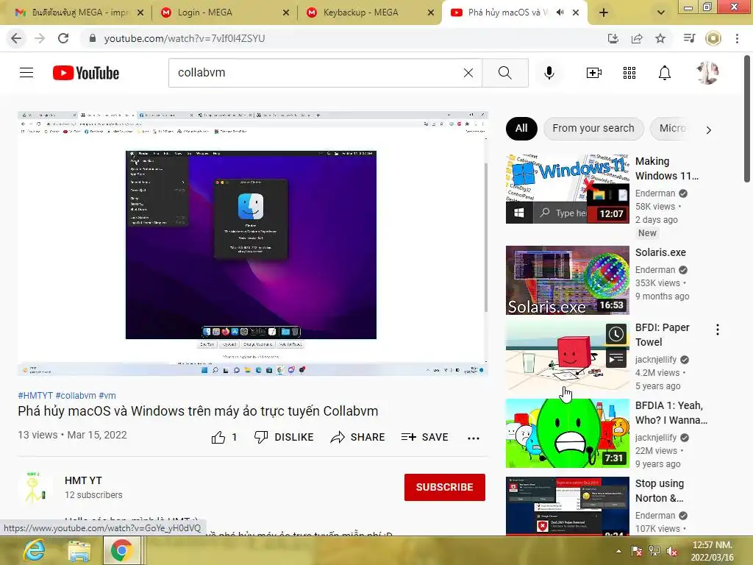This screenshot has height=565, width=753.
Task: Open the HMT YT channel avatar
Action: (35, 487)
